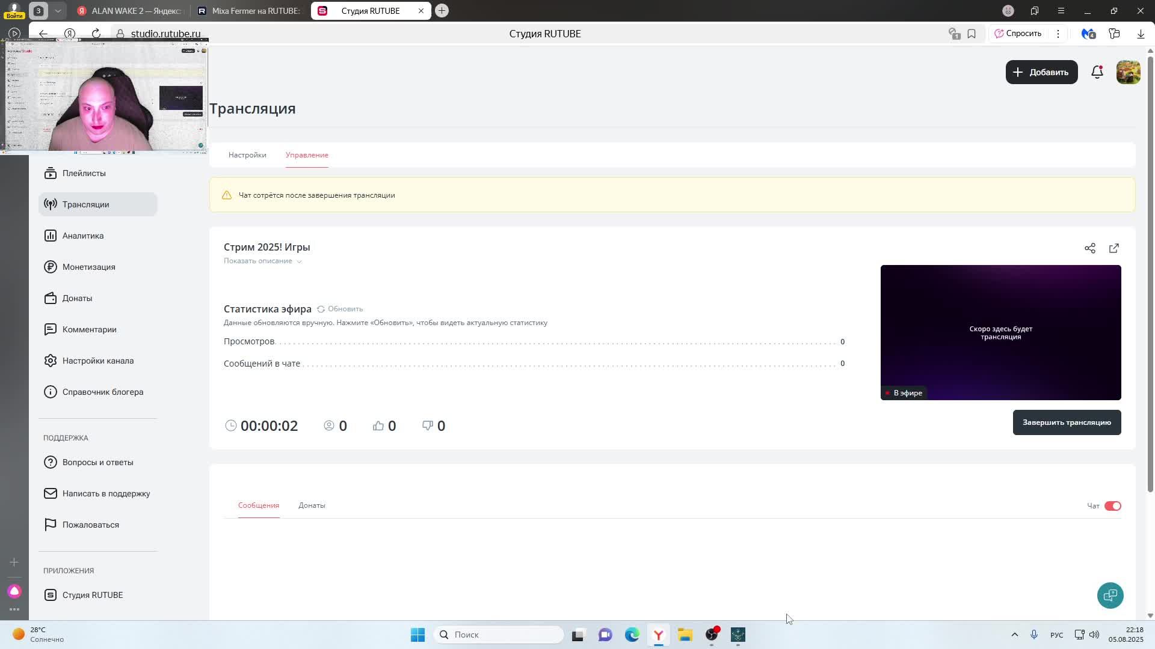Expand the show description chevron
Viewport: 1155px width, 649px height.
pos(299,261)
